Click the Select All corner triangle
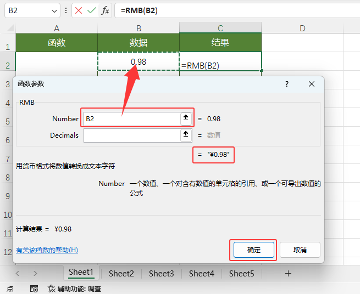Image resolution: width=360 pixels, height=294 pixels. click(x=9, y=28)
